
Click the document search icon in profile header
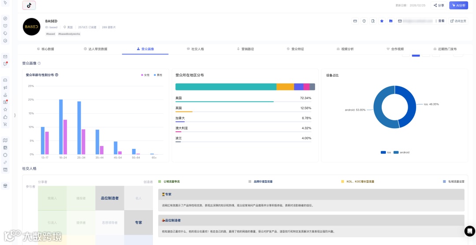click(x=373, y=21)
